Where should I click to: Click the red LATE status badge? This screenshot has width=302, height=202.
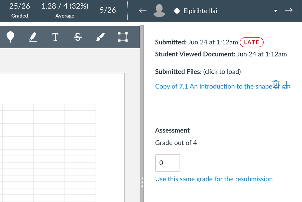(252, 42)
